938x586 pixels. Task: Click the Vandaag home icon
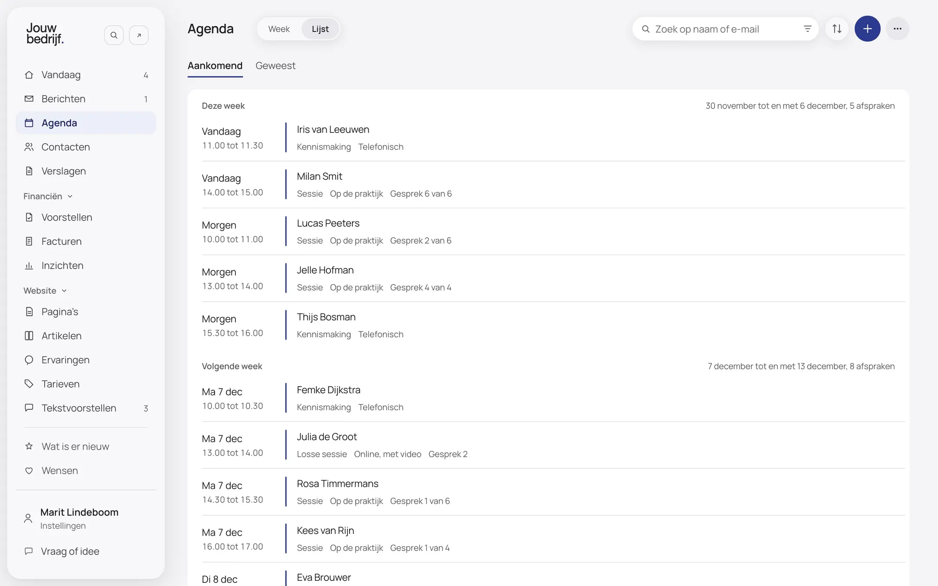29,75
